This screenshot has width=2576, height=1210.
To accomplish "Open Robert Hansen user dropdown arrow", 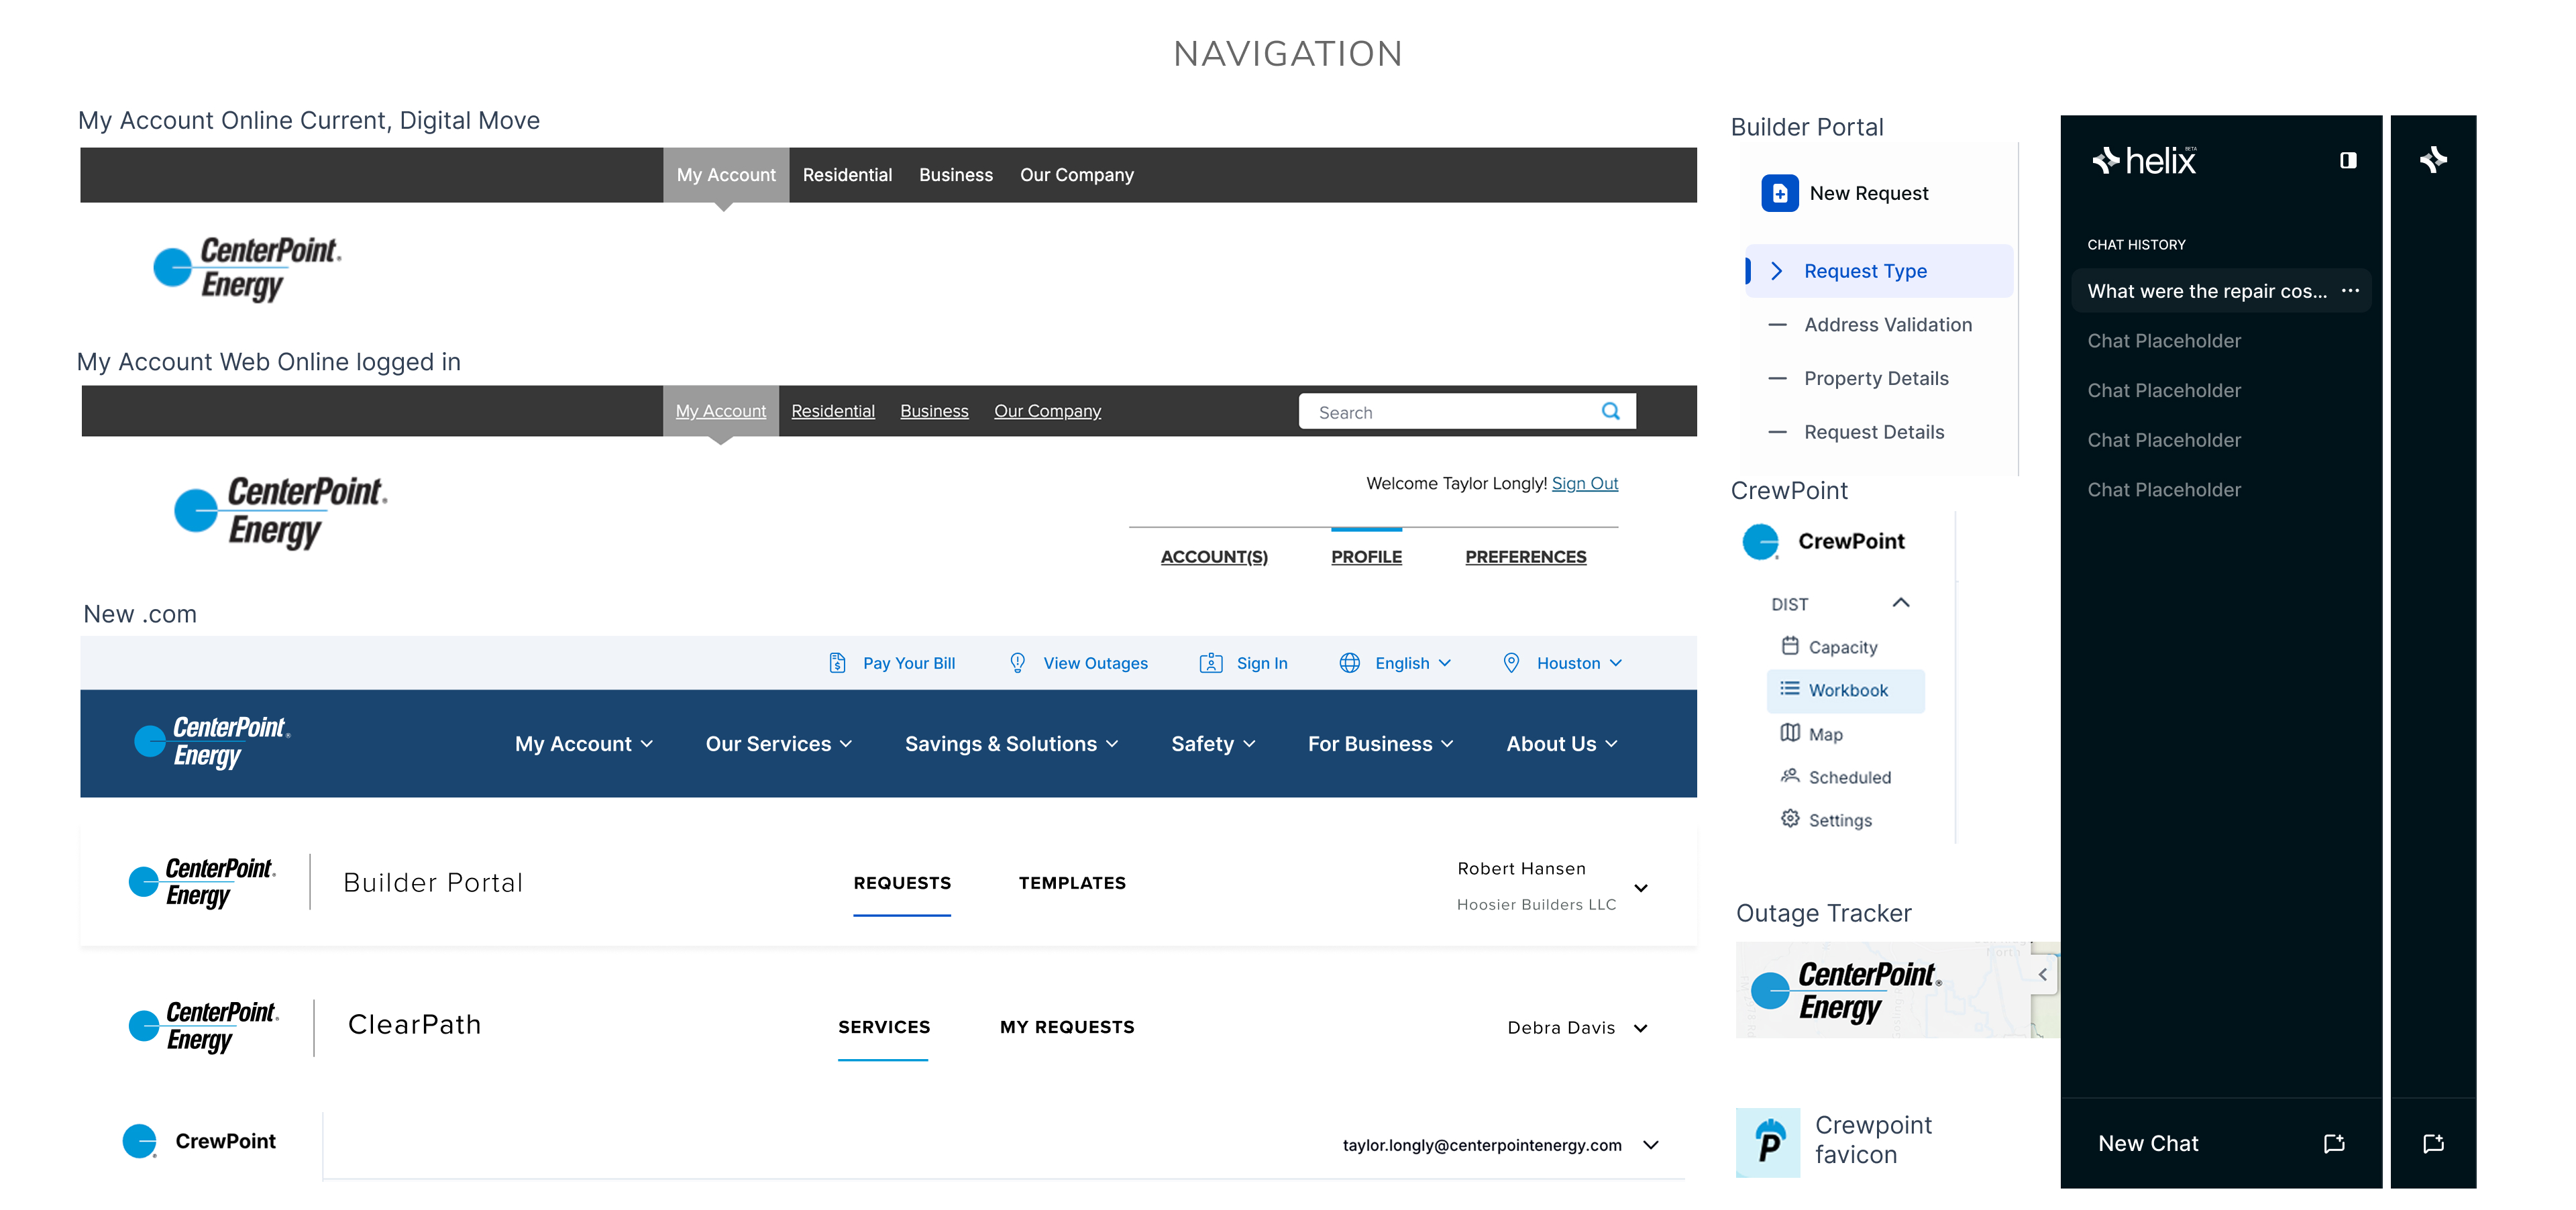I will click(x=1640, y=888).
